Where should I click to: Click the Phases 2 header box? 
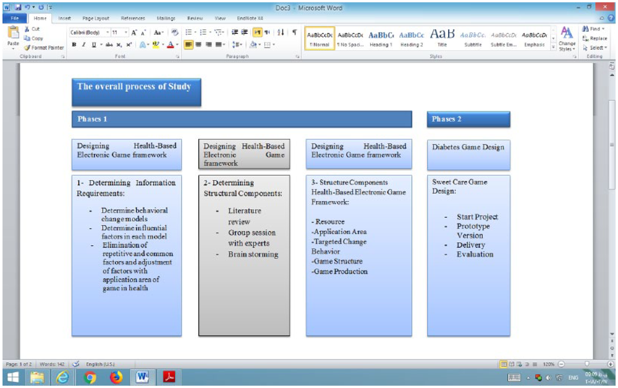coord(468,119)
